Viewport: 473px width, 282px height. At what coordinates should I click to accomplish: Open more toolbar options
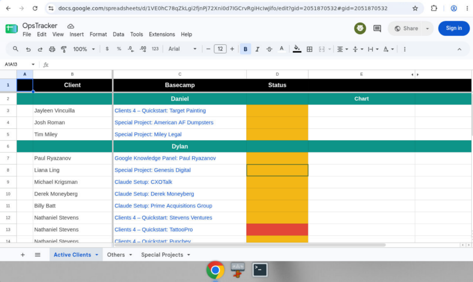405,49
